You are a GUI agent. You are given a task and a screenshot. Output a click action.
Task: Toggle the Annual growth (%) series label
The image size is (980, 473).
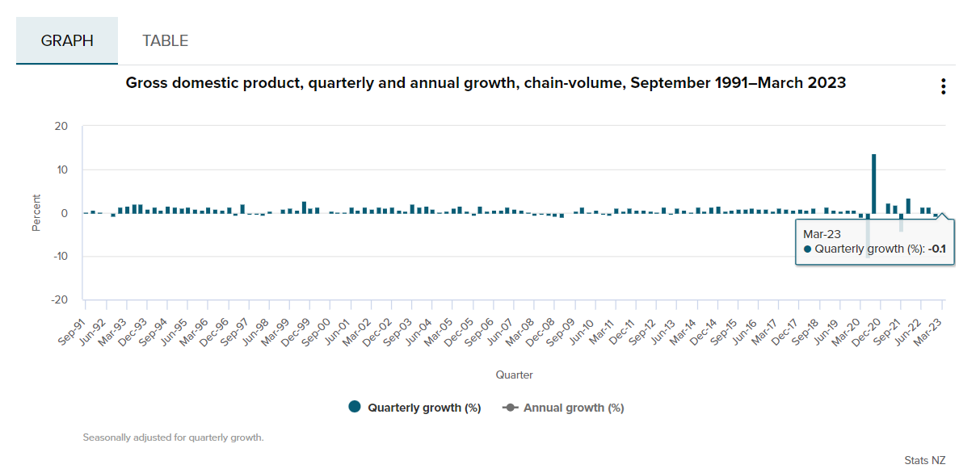point(574,408)
